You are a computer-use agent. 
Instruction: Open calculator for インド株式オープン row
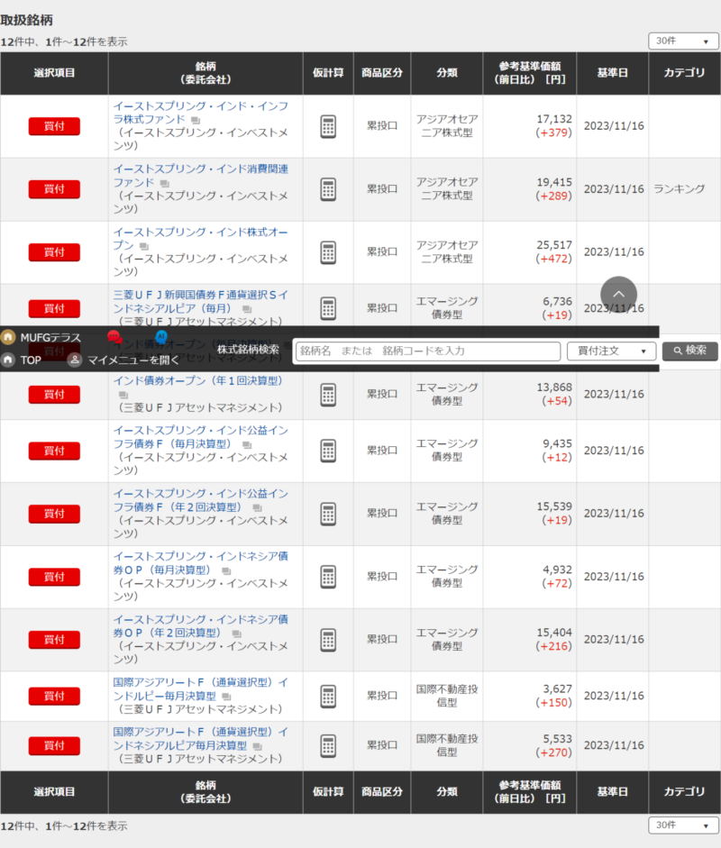click(328, 252)
